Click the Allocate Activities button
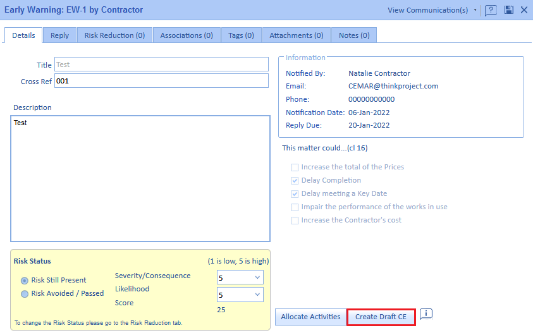Viewport: 533px width, 335px height. [310, 317]
